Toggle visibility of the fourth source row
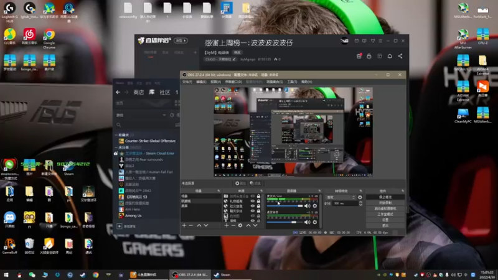Viewport: 498px width, 280px height. 253,211
